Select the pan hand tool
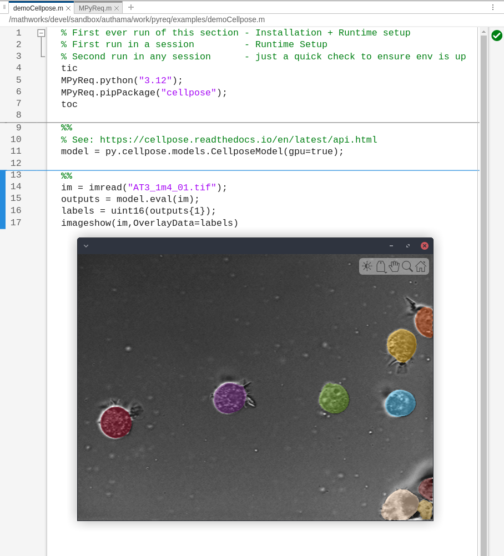 coord(394,266)
